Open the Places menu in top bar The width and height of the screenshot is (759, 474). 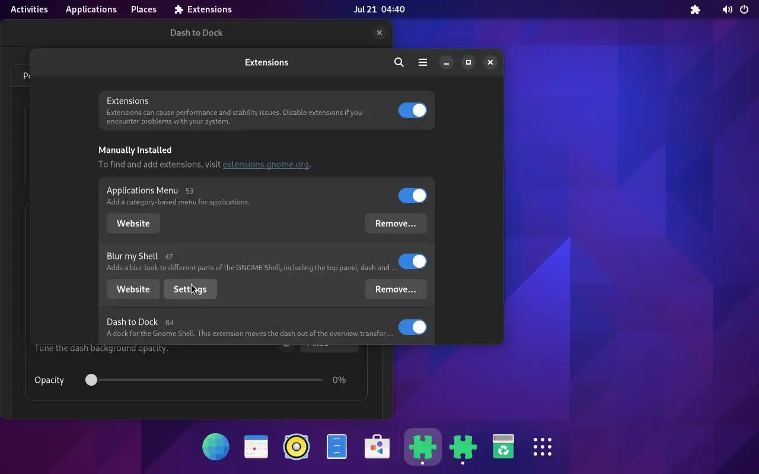pyautogui.click(x=143, y=9)
